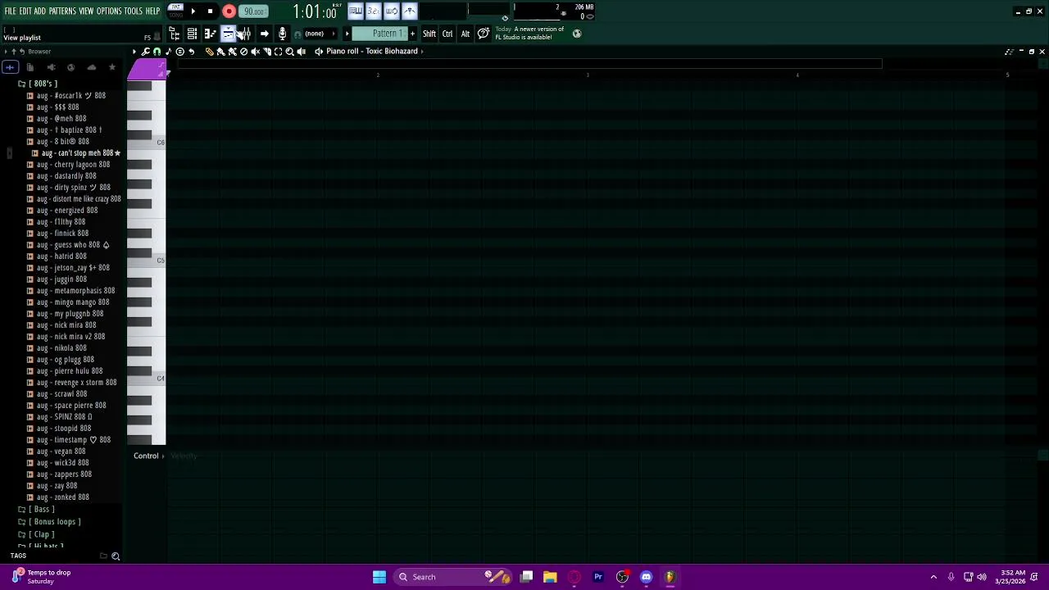
Task: Toggle the metronome-style icon right of loop recording
Action: [409, 11]
